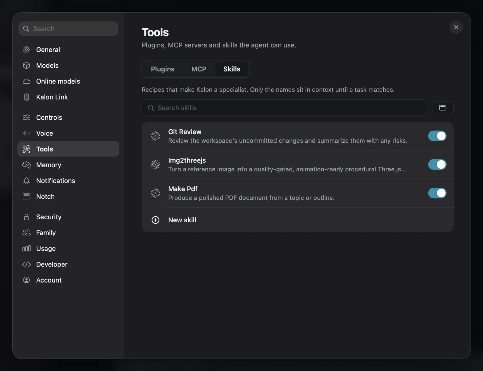The image size is (483, 371).
Task: Select the Online models cloud icon
Action: (x=27, y=81)
